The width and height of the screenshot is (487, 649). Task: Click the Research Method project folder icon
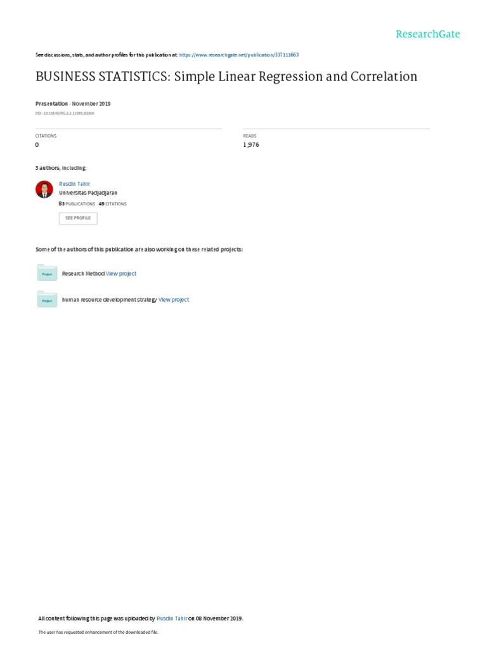[x=47, y=273]
